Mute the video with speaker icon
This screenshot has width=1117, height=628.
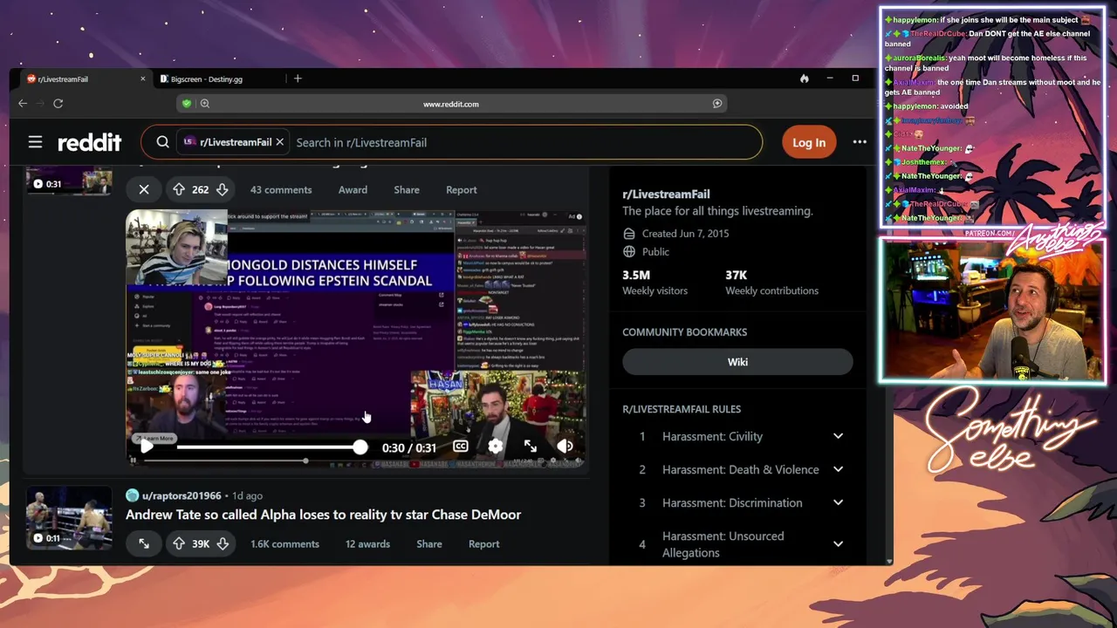565,447
